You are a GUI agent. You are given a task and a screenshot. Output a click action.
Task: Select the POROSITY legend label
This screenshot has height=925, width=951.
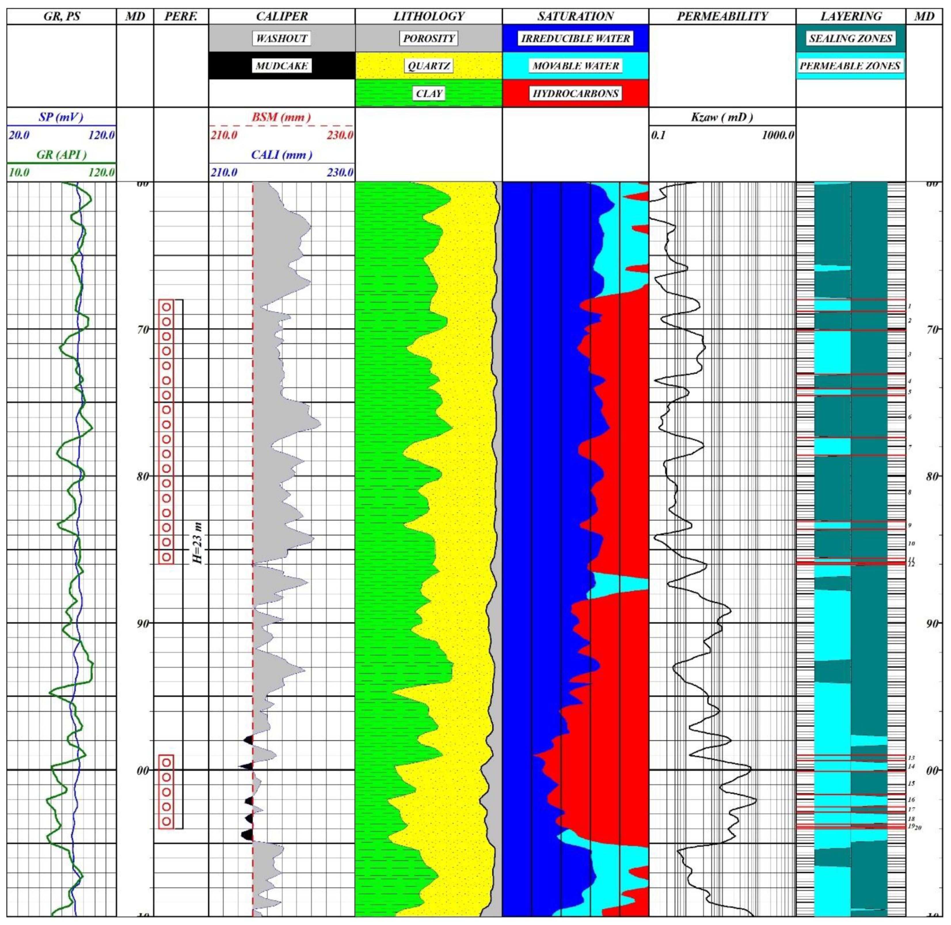pos(428,38)
